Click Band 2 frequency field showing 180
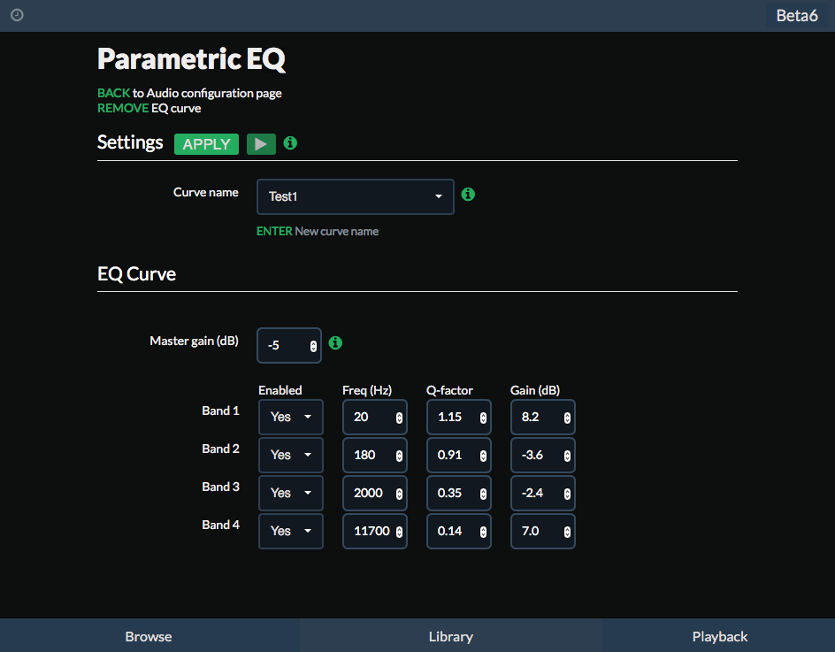 [375, 455]
